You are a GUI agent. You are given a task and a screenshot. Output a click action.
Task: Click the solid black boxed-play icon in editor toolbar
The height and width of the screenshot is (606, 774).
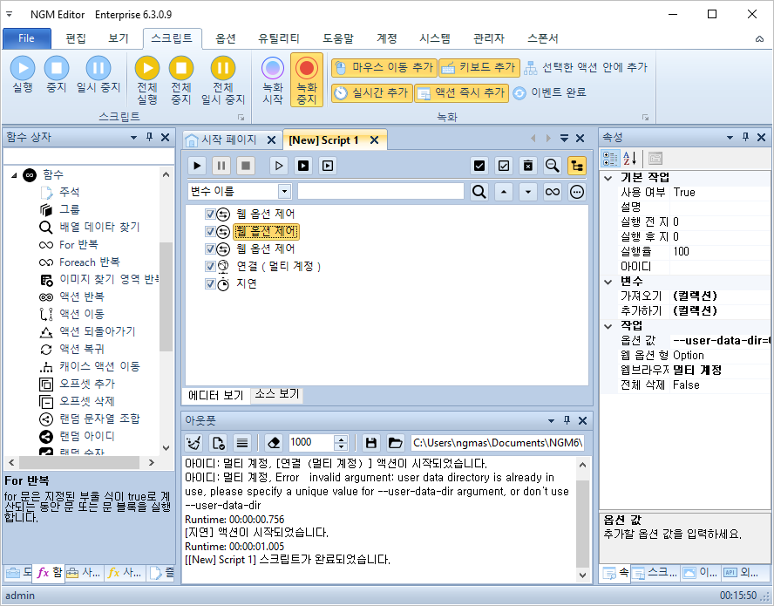tap(303, 166)
